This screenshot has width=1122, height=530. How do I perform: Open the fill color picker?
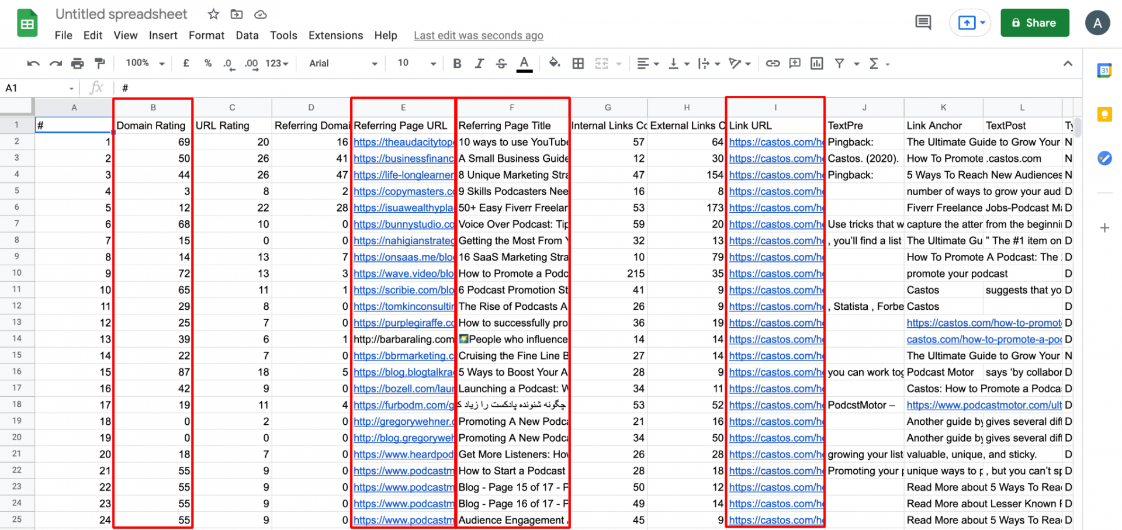(x=555, y=63)
